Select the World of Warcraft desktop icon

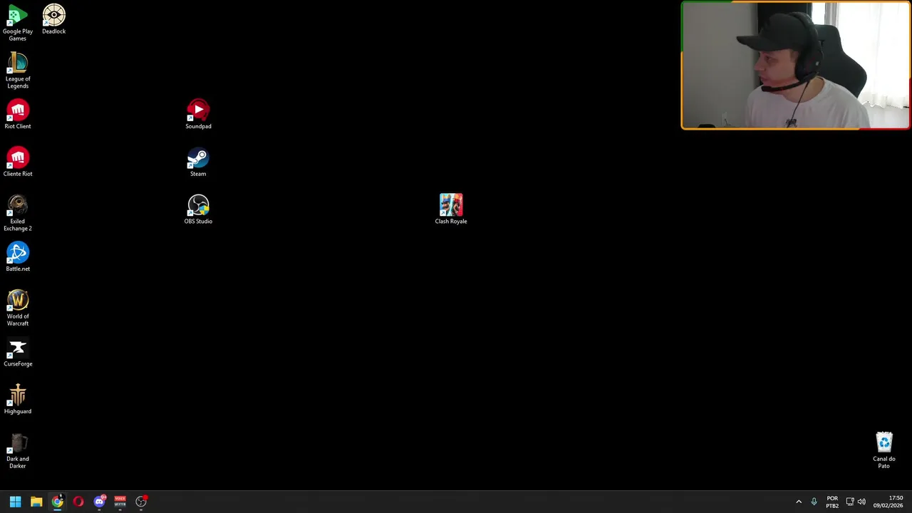(x=18, y=308)
